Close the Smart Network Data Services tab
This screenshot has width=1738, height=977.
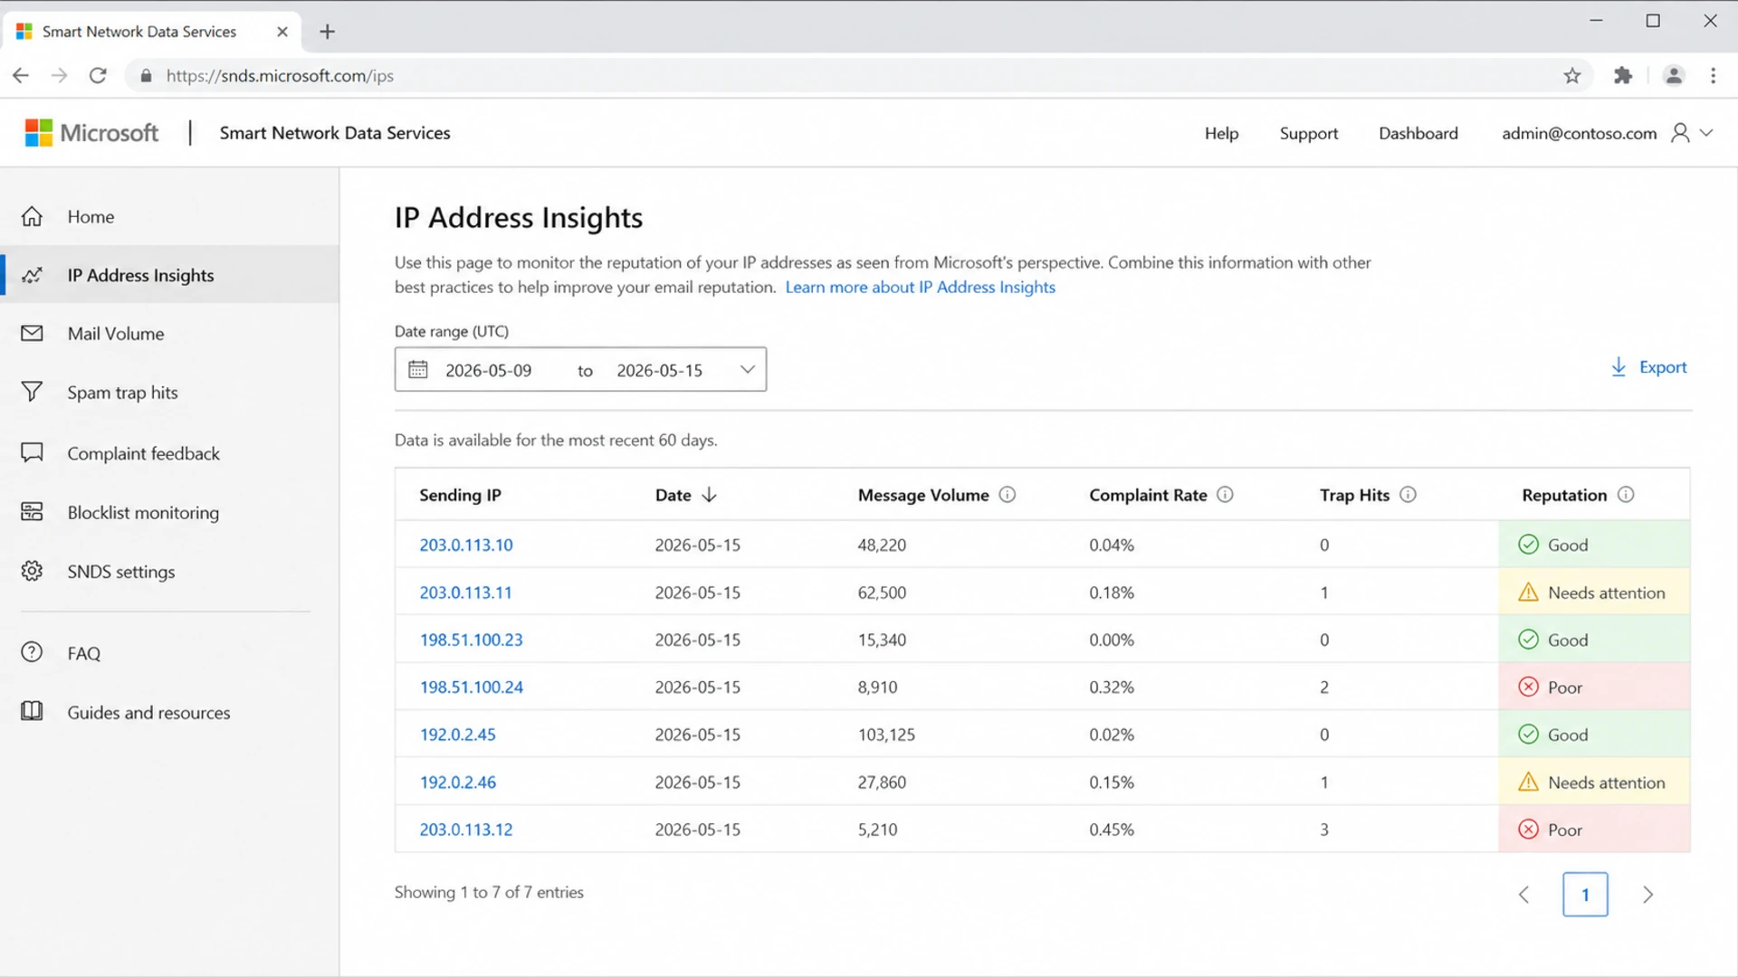(x=282, y=32)
